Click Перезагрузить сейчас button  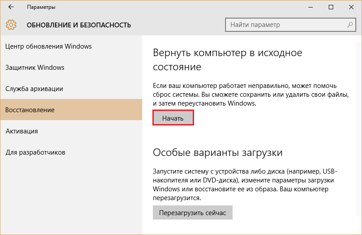pos(192,213)
